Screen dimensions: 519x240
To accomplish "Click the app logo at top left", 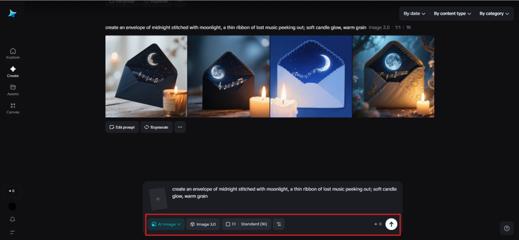I will [12, 14].
